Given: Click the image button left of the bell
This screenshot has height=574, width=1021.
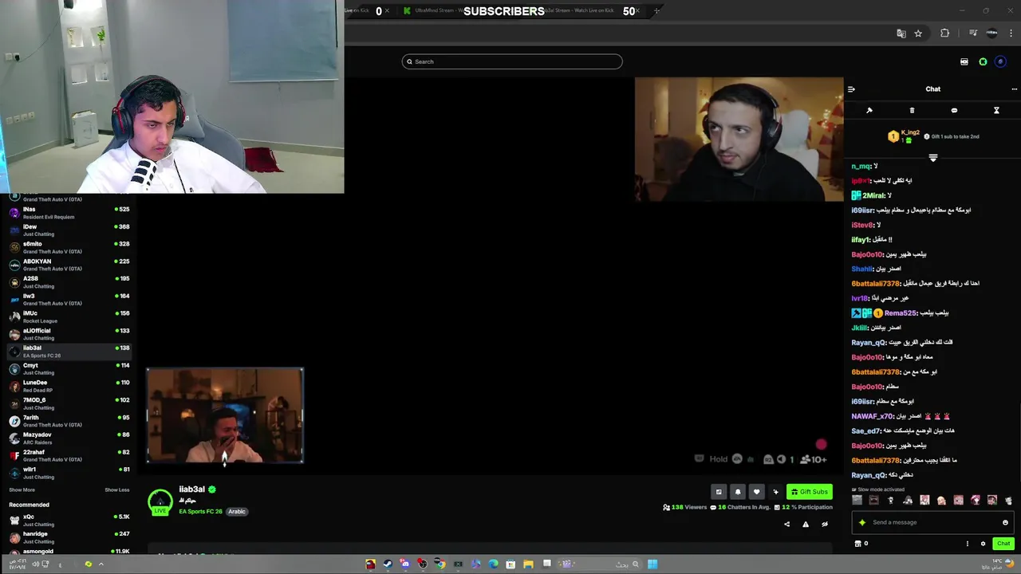Looking at the screenshot, I should pos(719,492).
